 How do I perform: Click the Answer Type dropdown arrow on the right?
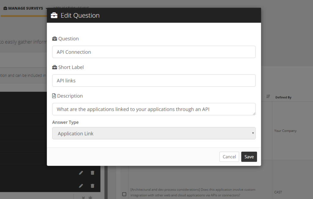tap(253, 133)
